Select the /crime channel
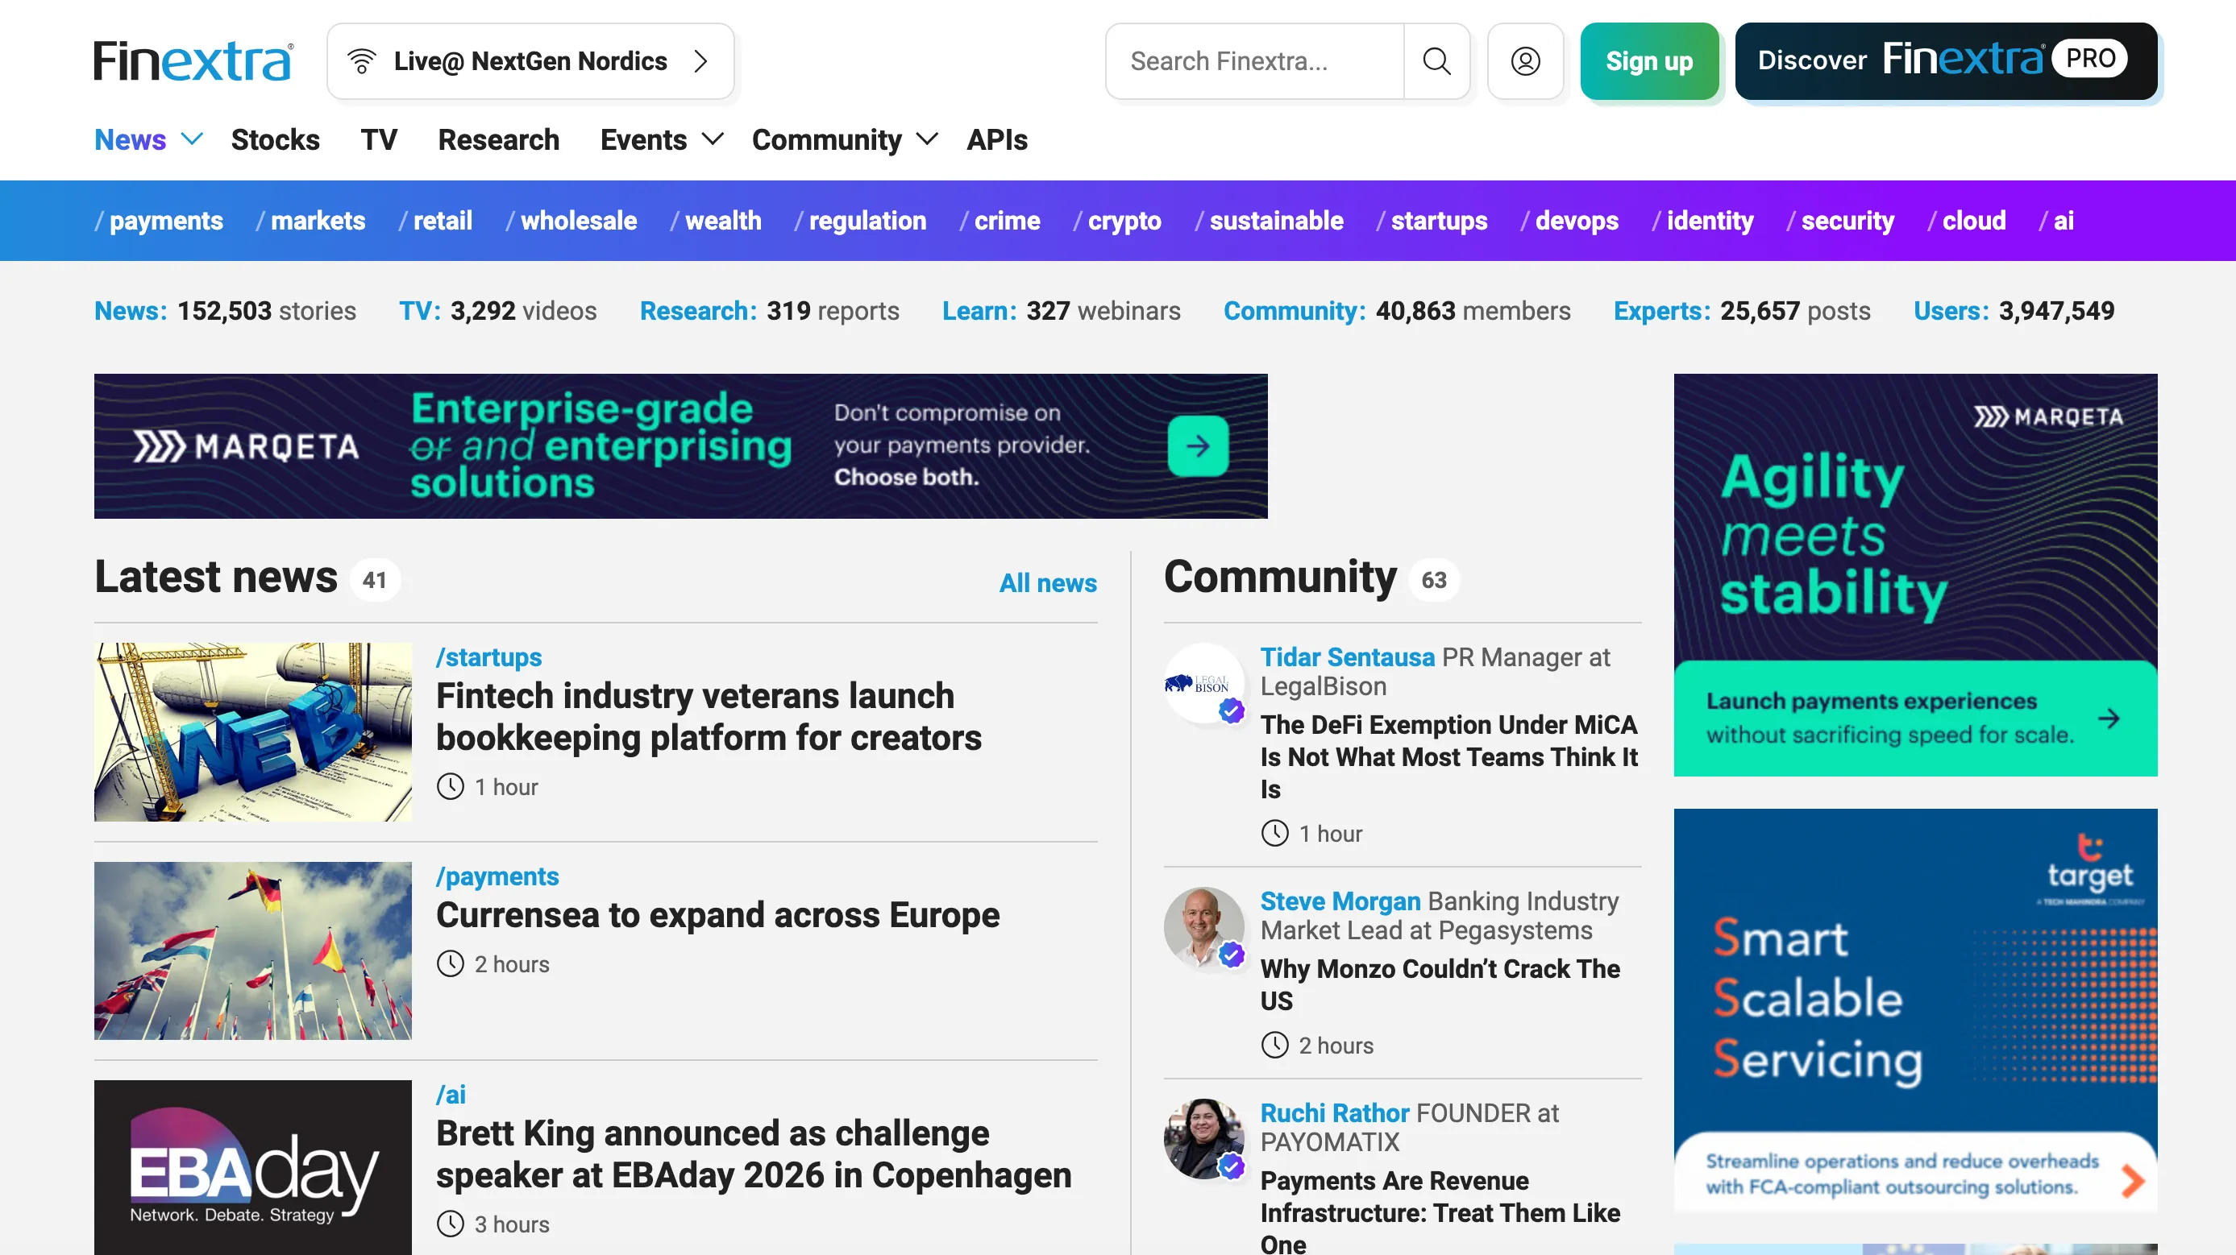Viewport: 2236px width, 1255px height. pyautogui.click(x=1000, y=220)
